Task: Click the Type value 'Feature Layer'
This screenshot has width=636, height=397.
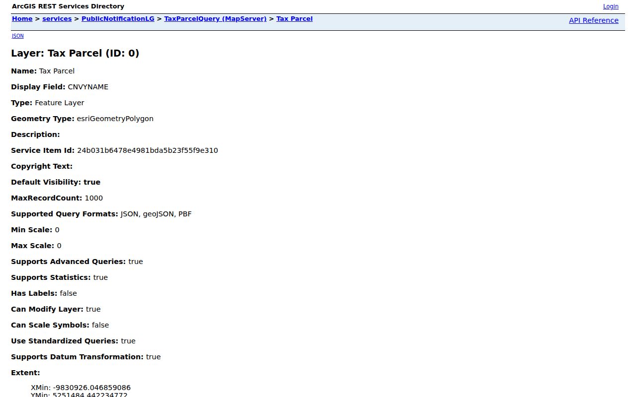Action: [x=60, y=103]
